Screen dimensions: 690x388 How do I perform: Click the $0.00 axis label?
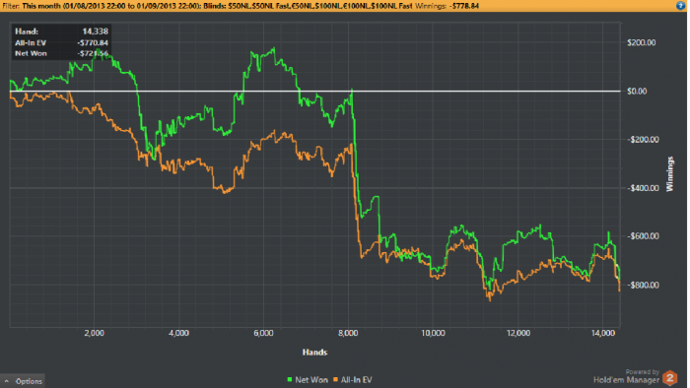pyautogui.click(x=637, y=91)
